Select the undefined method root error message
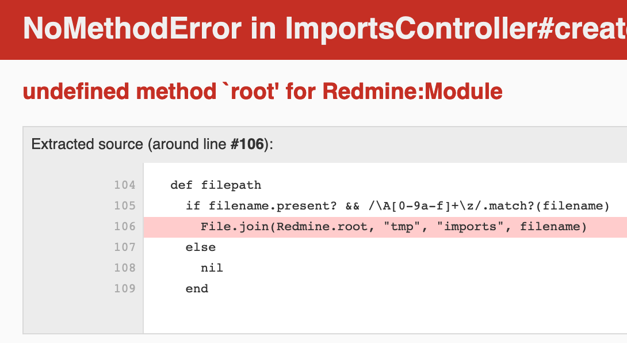Screen dimensions: 627x343 pos(263,92)
